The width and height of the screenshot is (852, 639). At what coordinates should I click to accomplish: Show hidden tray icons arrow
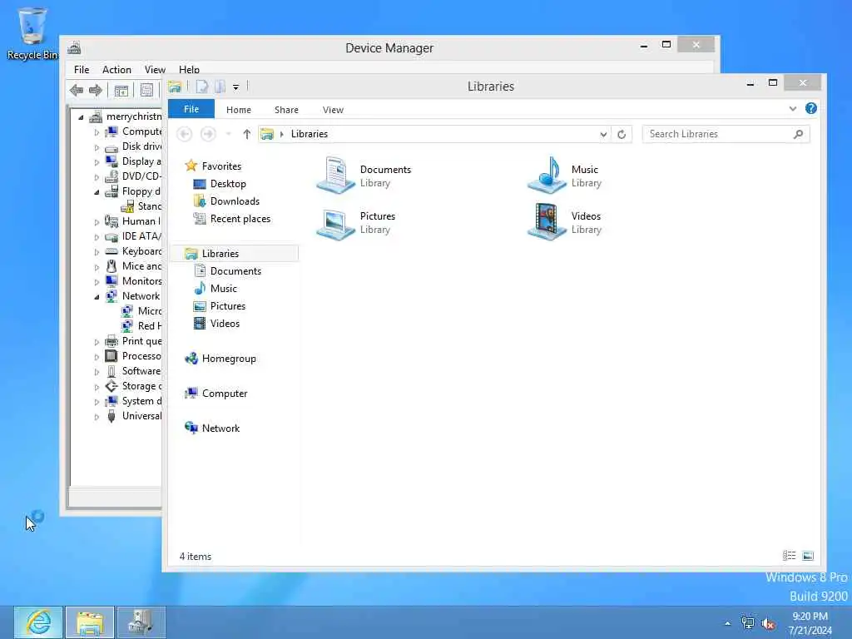[x=727, y=623]
